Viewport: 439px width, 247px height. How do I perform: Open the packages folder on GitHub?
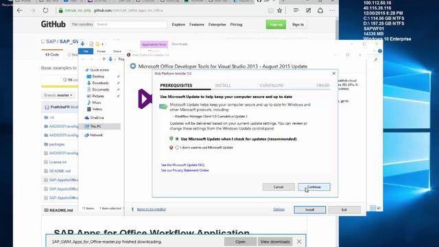click(x=57, y=144)
